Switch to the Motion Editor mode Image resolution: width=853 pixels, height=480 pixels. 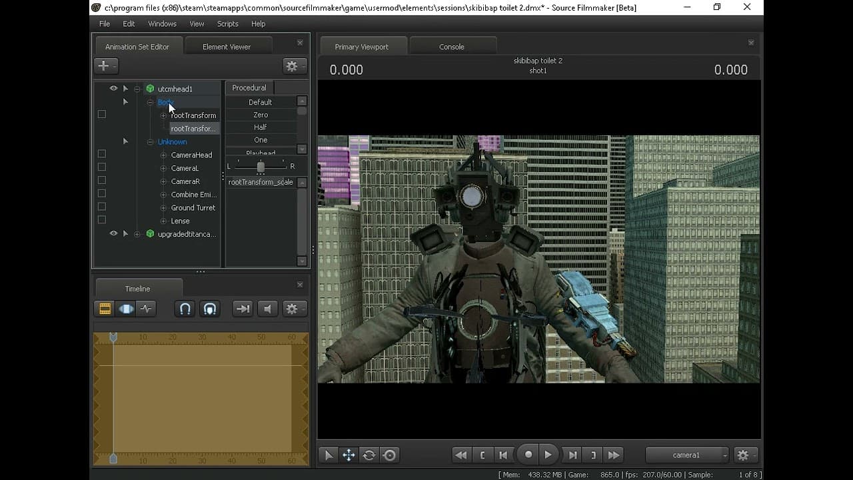pyautogui.click(x=126, y=309)
